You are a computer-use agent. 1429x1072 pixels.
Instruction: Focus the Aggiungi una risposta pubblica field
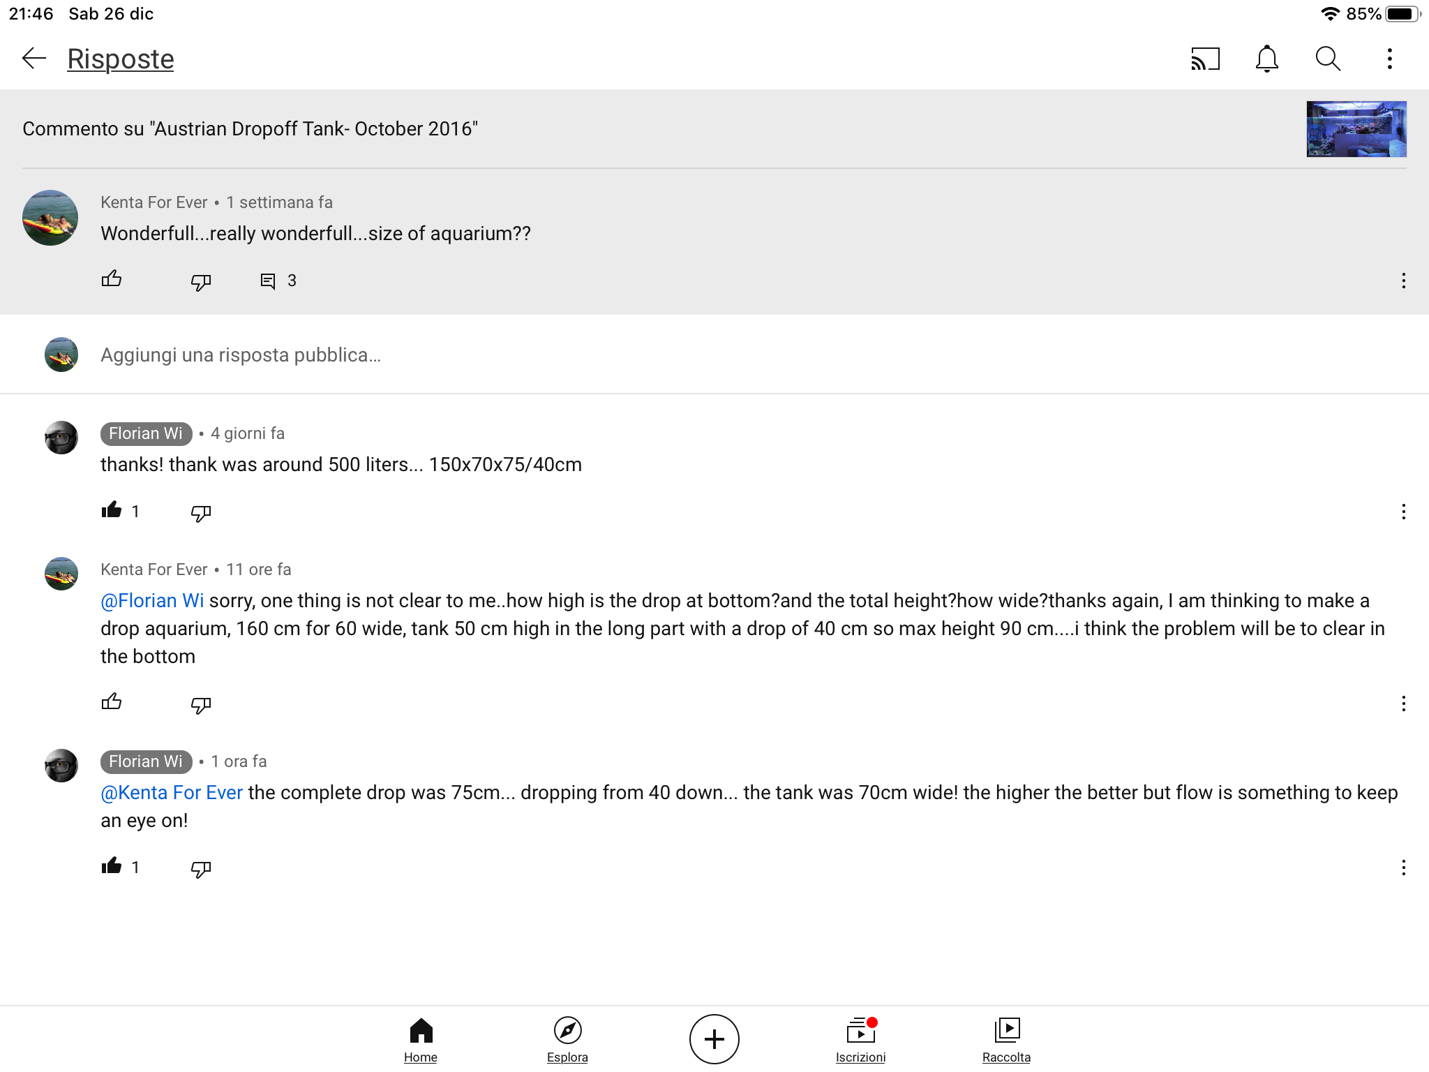pyautogui.click(x=241, y=355)
